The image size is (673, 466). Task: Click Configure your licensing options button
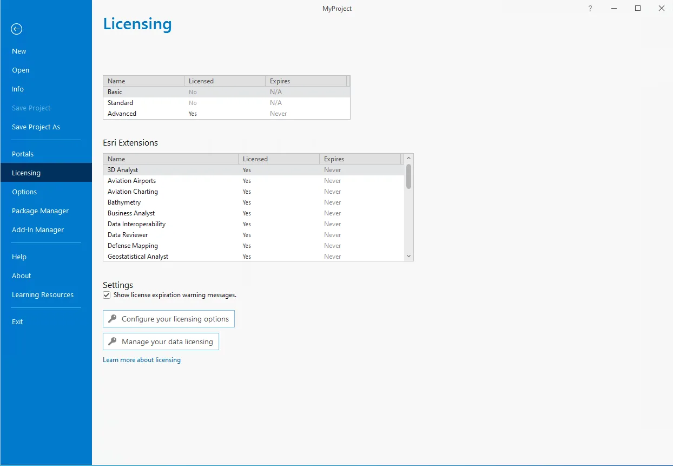coord(169,319)
